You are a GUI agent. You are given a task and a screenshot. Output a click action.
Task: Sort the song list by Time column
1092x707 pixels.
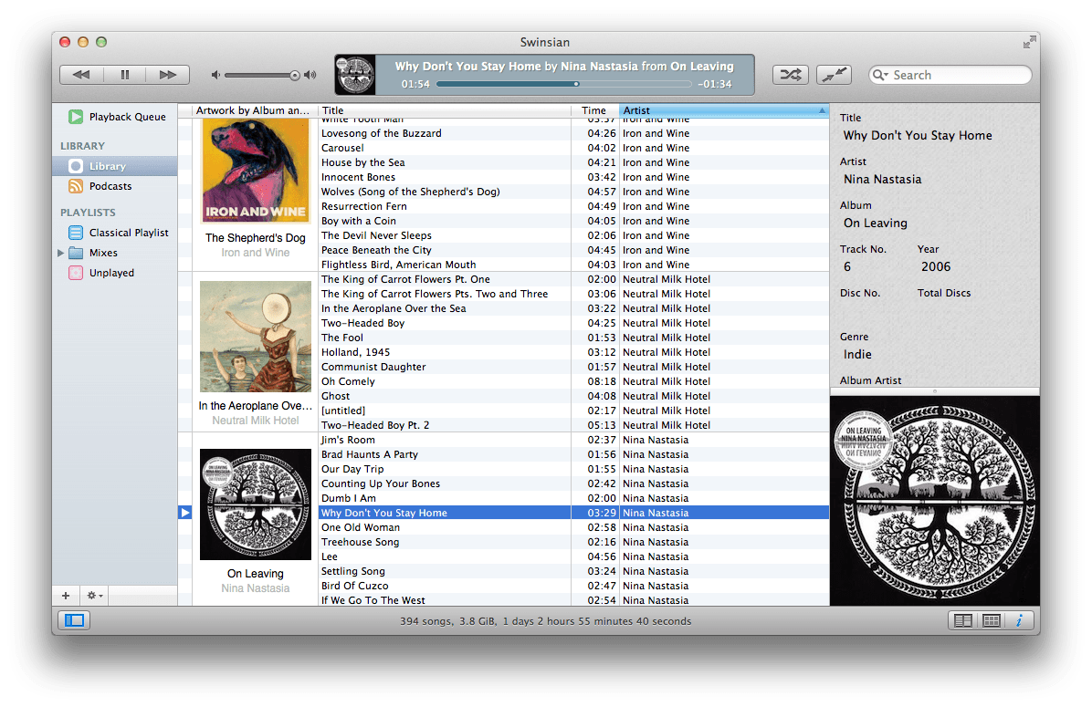point(593,110)
